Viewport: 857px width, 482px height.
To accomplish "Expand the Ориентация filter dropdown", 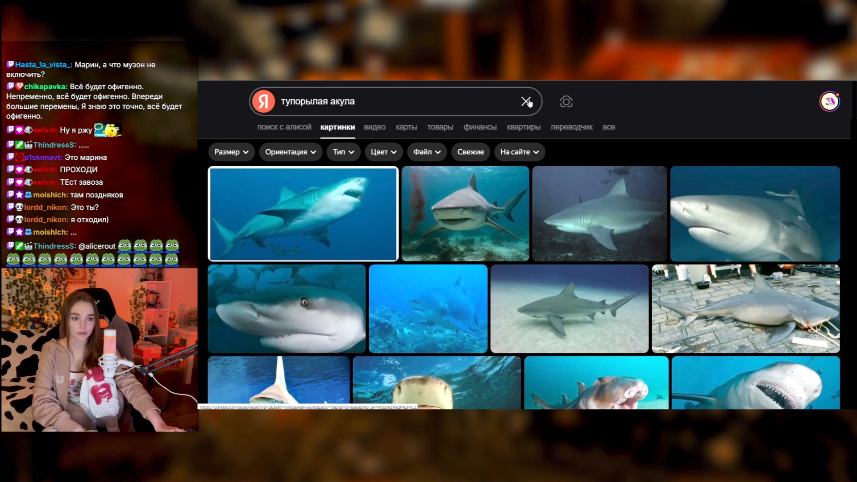I will [291, 152].
